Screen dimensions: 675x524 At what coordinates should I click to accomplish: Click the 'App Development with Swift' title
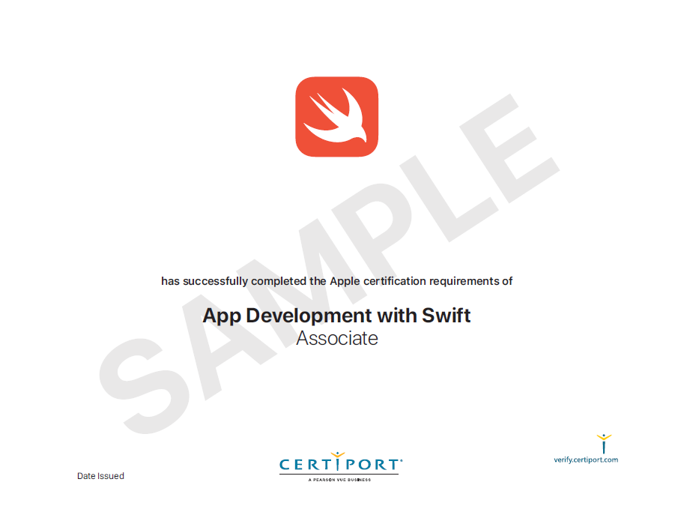pyautogui.click(x=336, y=315)
